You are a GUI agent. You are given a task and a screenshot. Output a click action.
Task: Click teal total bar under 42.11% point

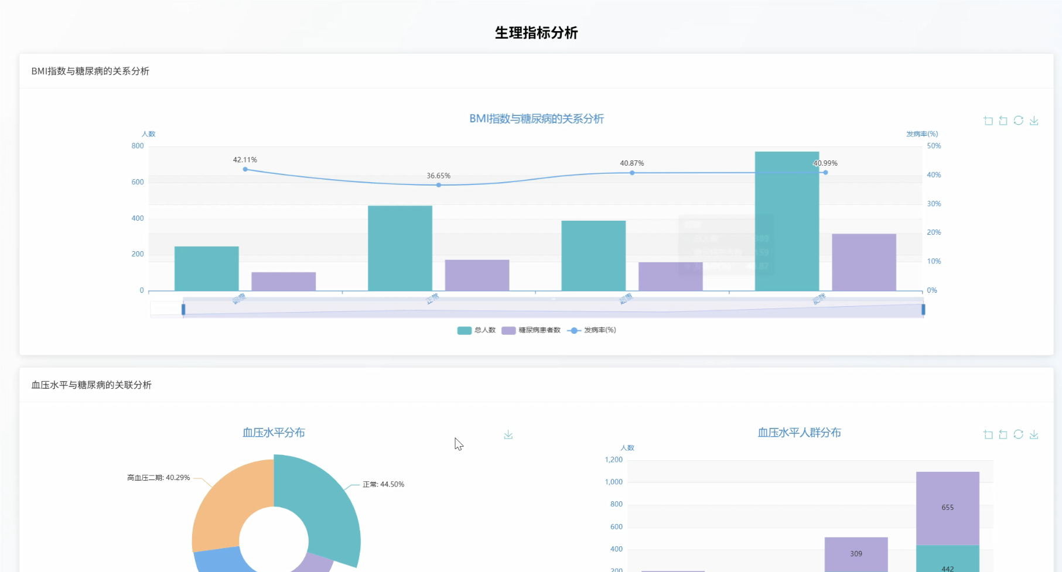pos(207,269)
